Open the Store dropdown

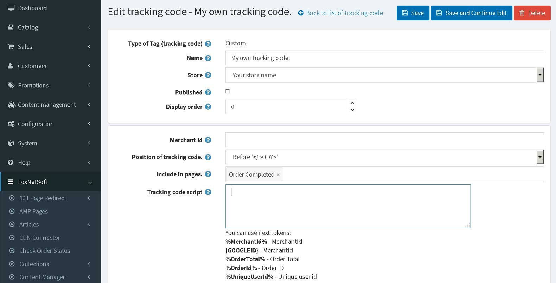(x=540, y=75)
